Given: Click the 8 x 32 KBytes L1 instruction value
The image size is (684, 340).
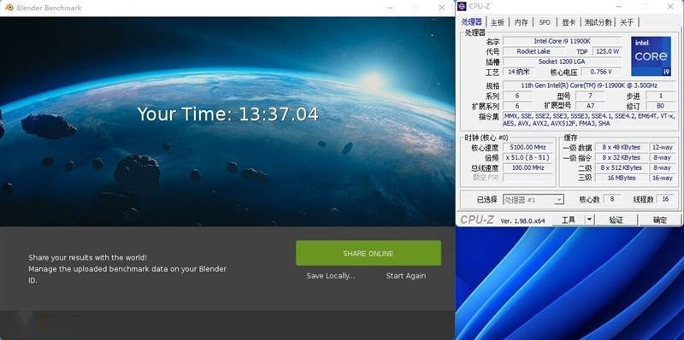Looking at the screenshot, I should [622, 157].
